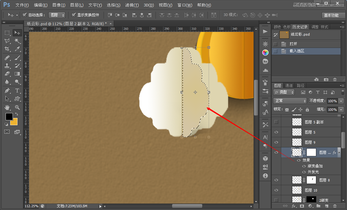Screen dimensions: 347x210
Task: Open the layer filter 类型 dropdown
Action: 284,92
